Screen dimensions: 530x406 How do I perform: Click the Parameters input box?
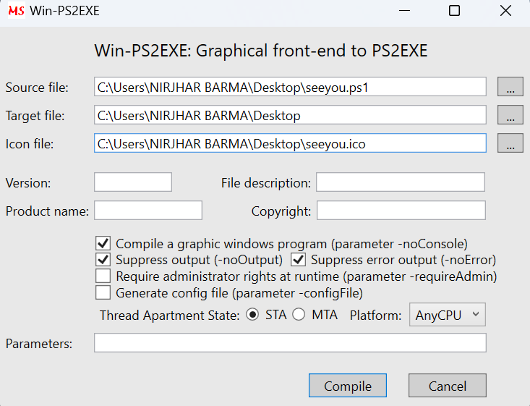click(x=290, y=343)
